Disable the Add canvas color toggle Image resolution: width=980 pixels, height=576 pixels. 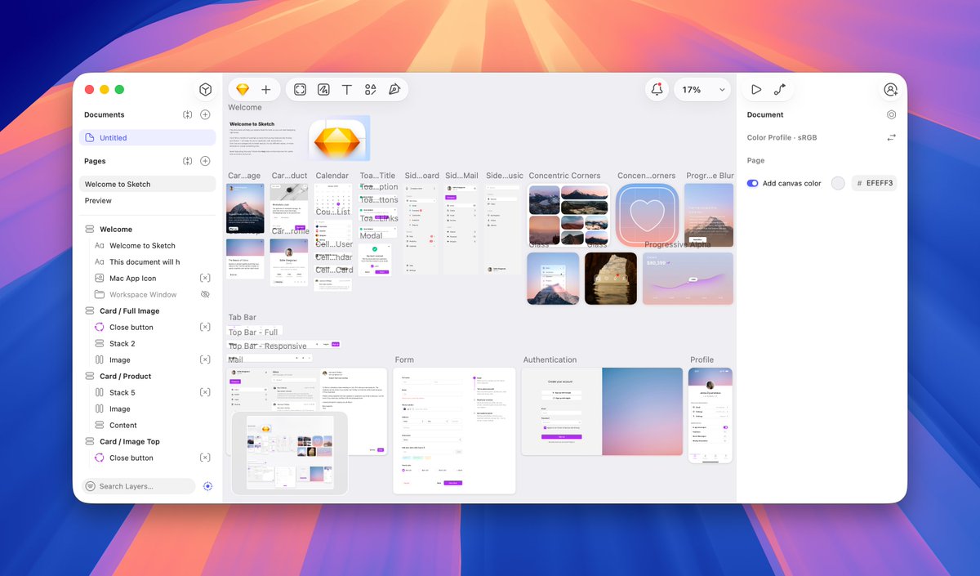point(751,183)
